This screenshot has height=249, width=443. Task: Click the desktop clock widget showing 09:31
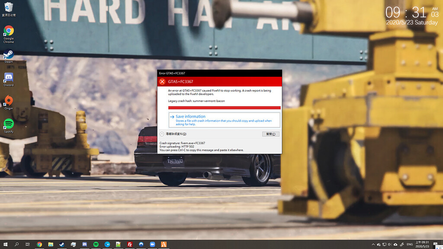(412, 16)
